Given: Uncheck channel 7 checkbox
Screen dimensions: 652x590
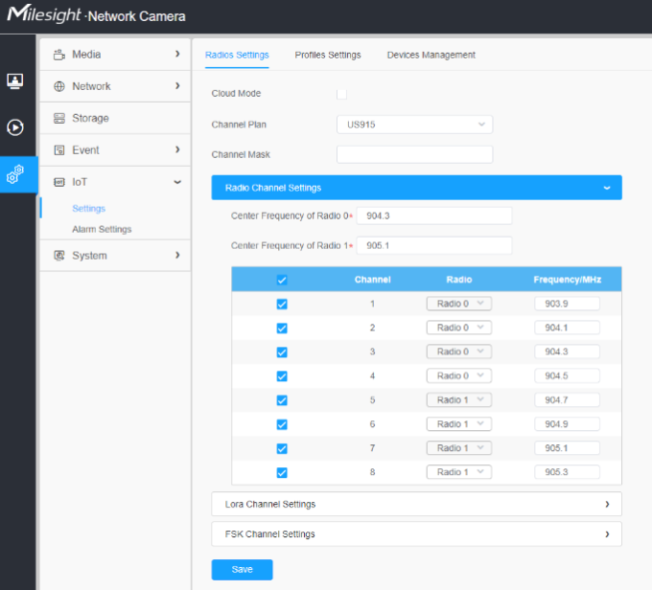Looking at the screenshot, I should [x=282, y=449].
